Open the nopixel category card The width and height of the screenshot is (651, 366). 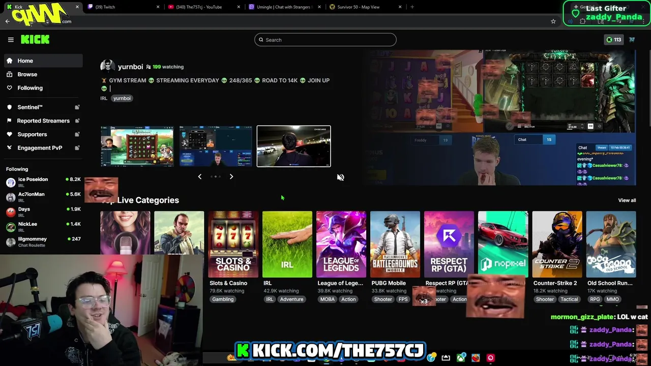tap(503, 245)
